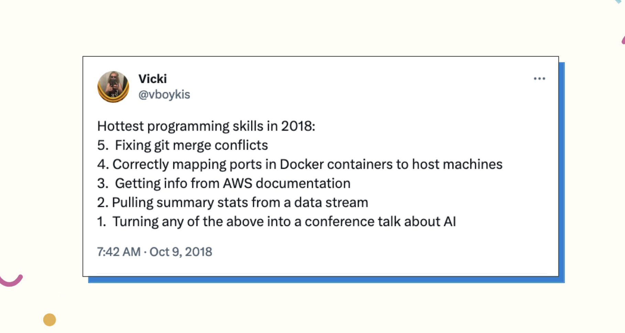Viewport: 625px width, 333px height.
Task: Click the 'Hottest programming skills in 2018' heading line
Action: pos(206,126)
